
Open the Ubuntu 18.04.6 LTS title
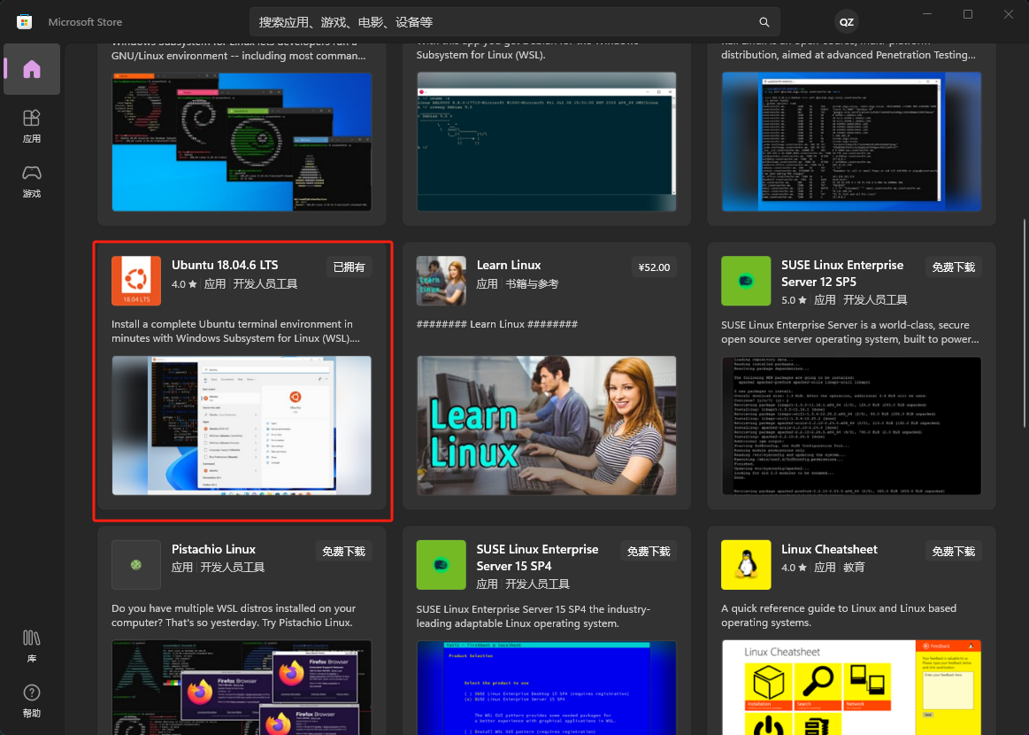point(225,266)
